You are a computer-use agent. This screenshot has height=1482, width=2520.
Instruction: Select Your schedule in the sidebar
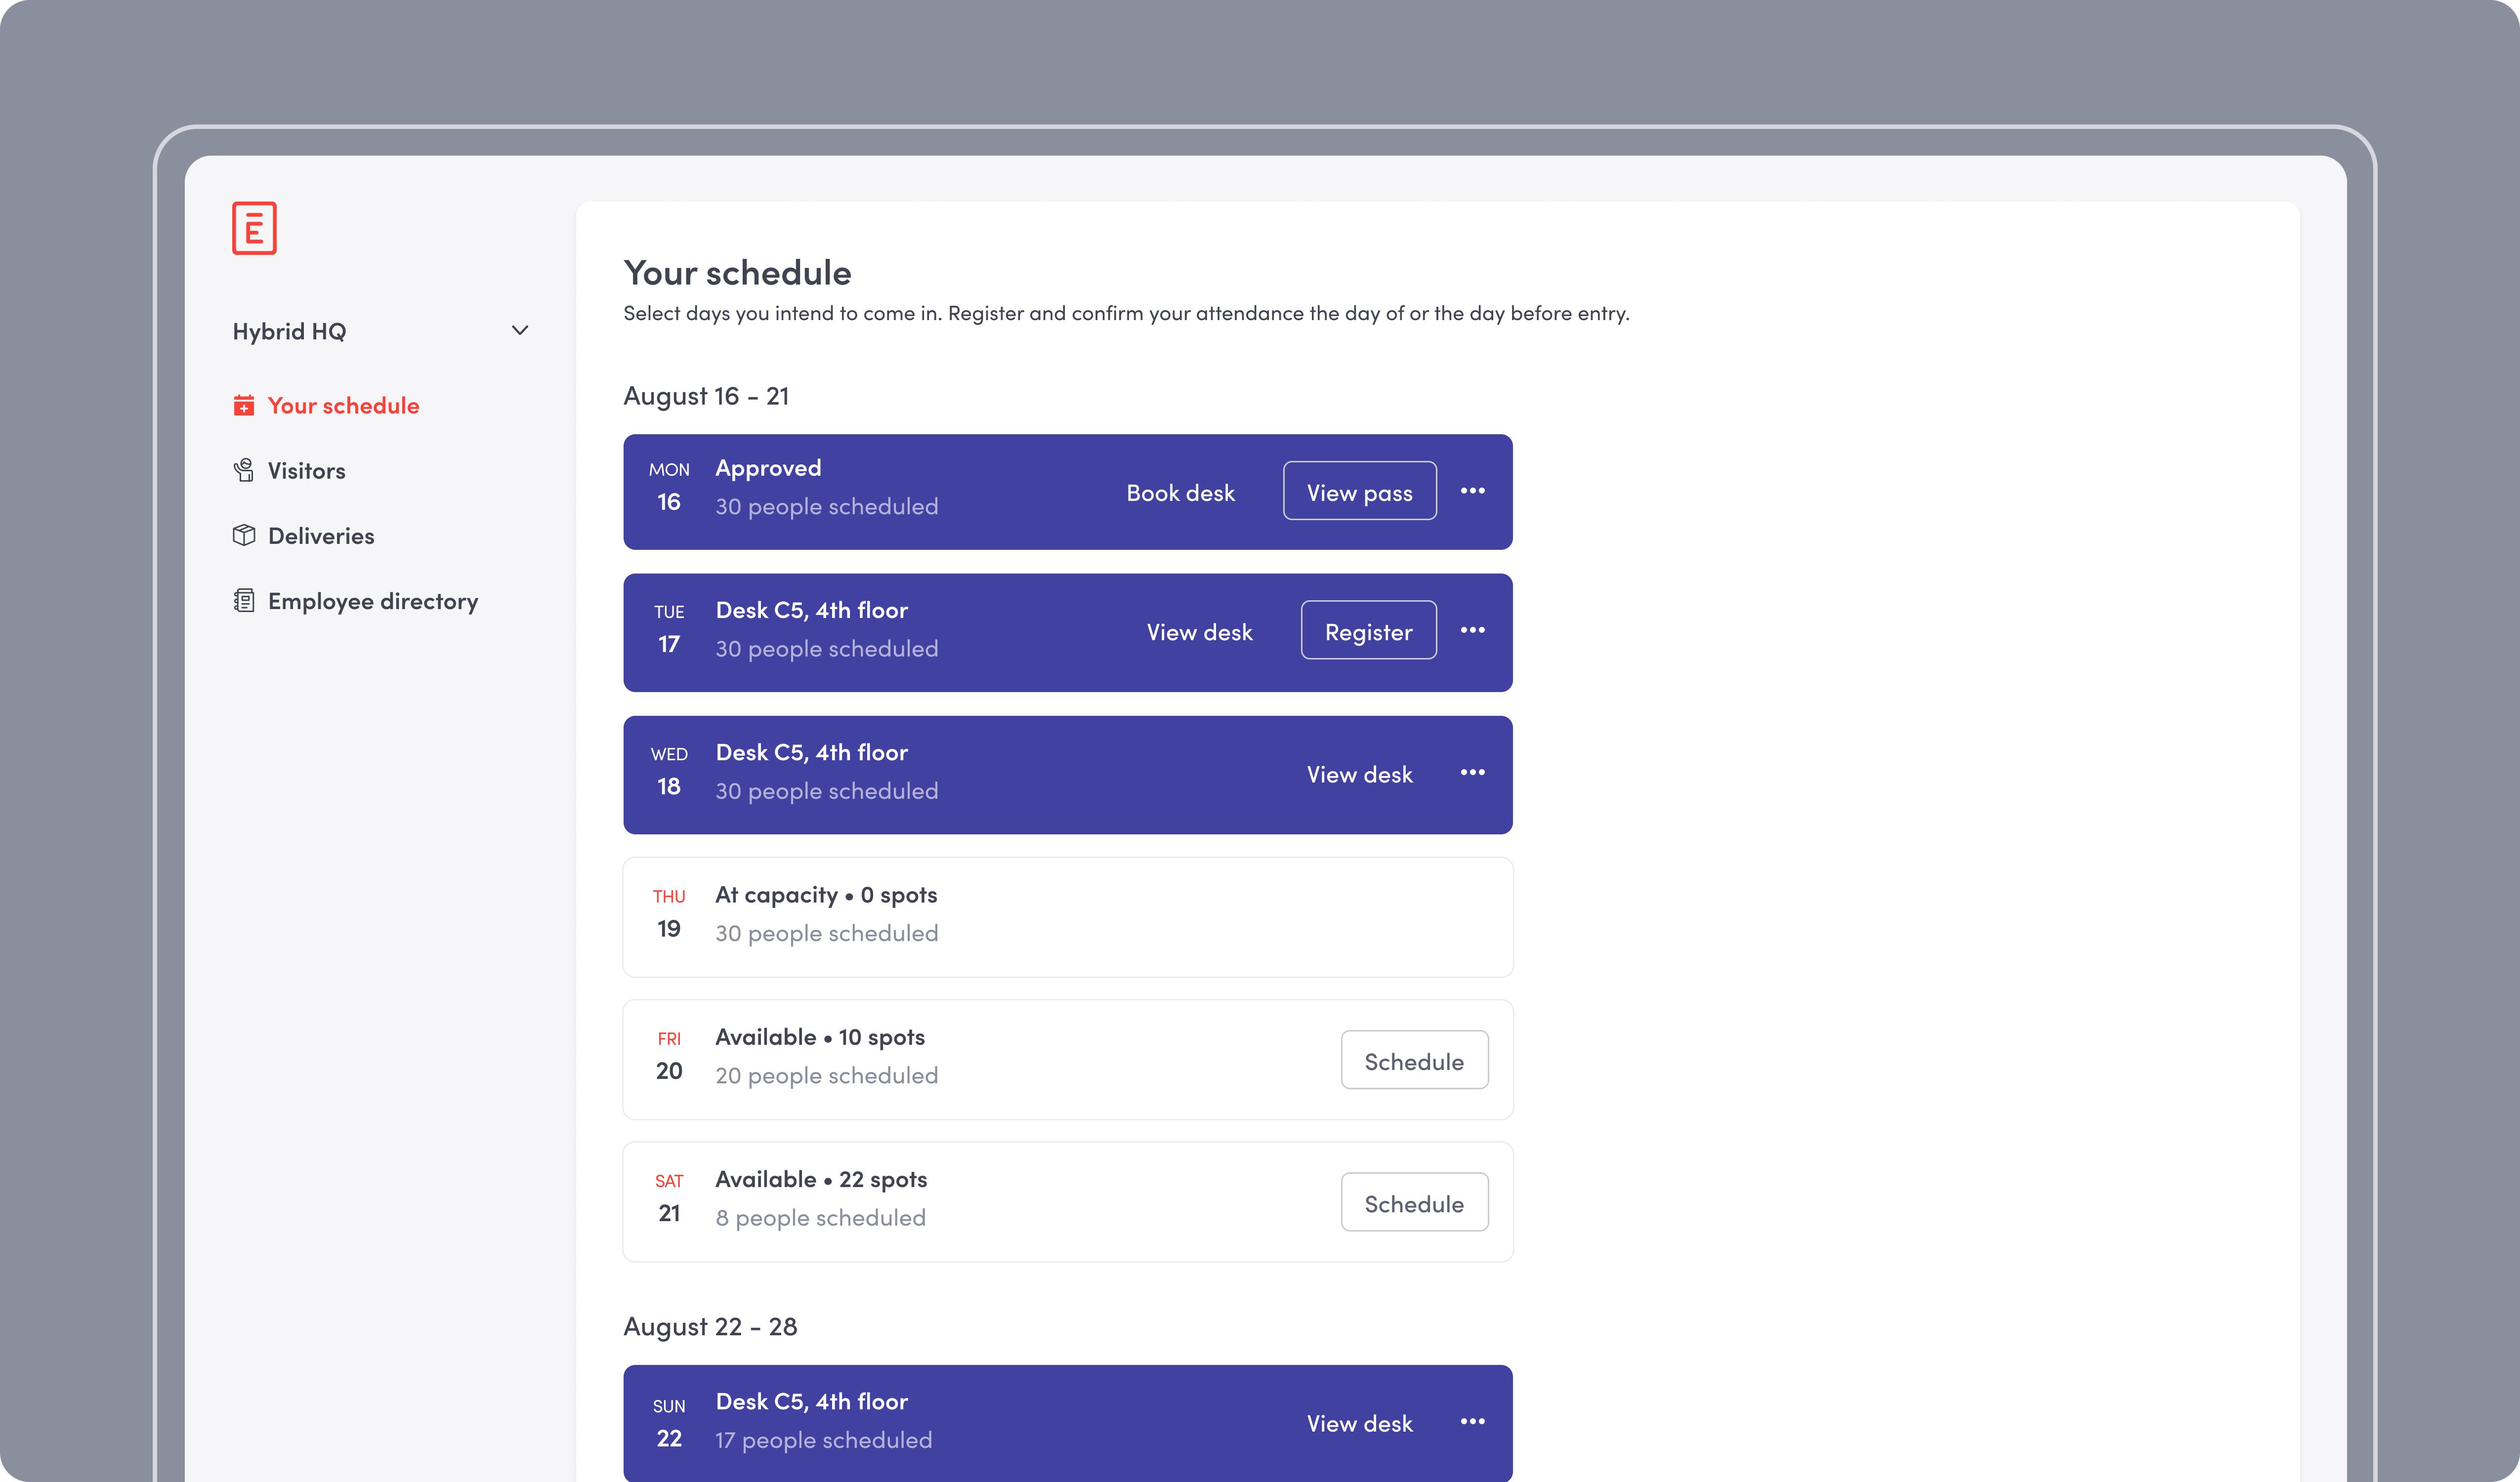click(x=343, y=405)
